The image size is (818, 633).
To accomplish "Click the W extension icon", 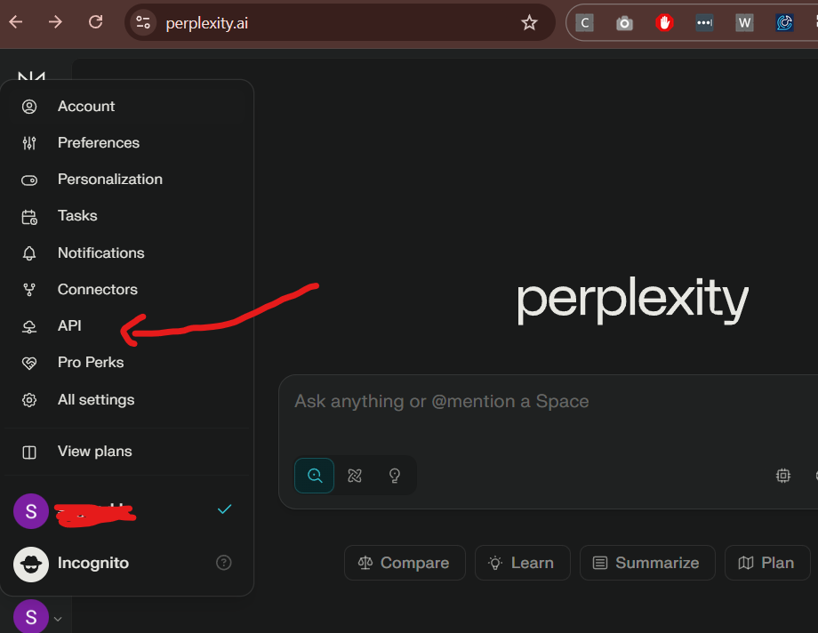I will click(744, 22).
